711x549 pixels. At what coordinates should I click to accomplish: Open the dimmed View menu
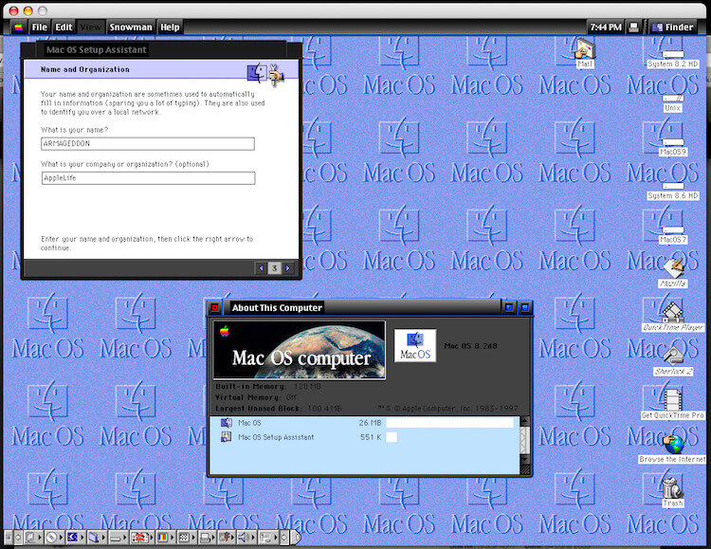[91, 27]
